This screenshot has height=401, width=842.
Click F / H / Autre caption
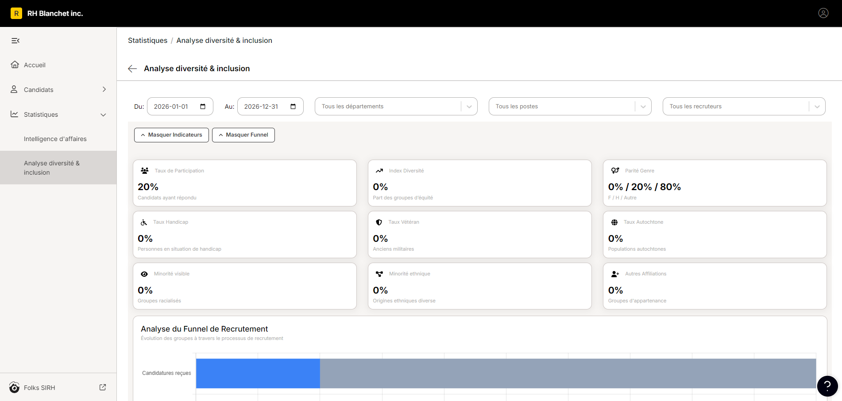click(x=622, y=198)
